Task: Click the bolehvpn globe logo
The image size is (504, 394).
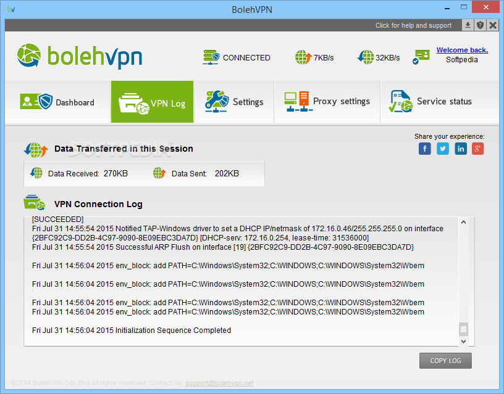Action: coord(29,55)
